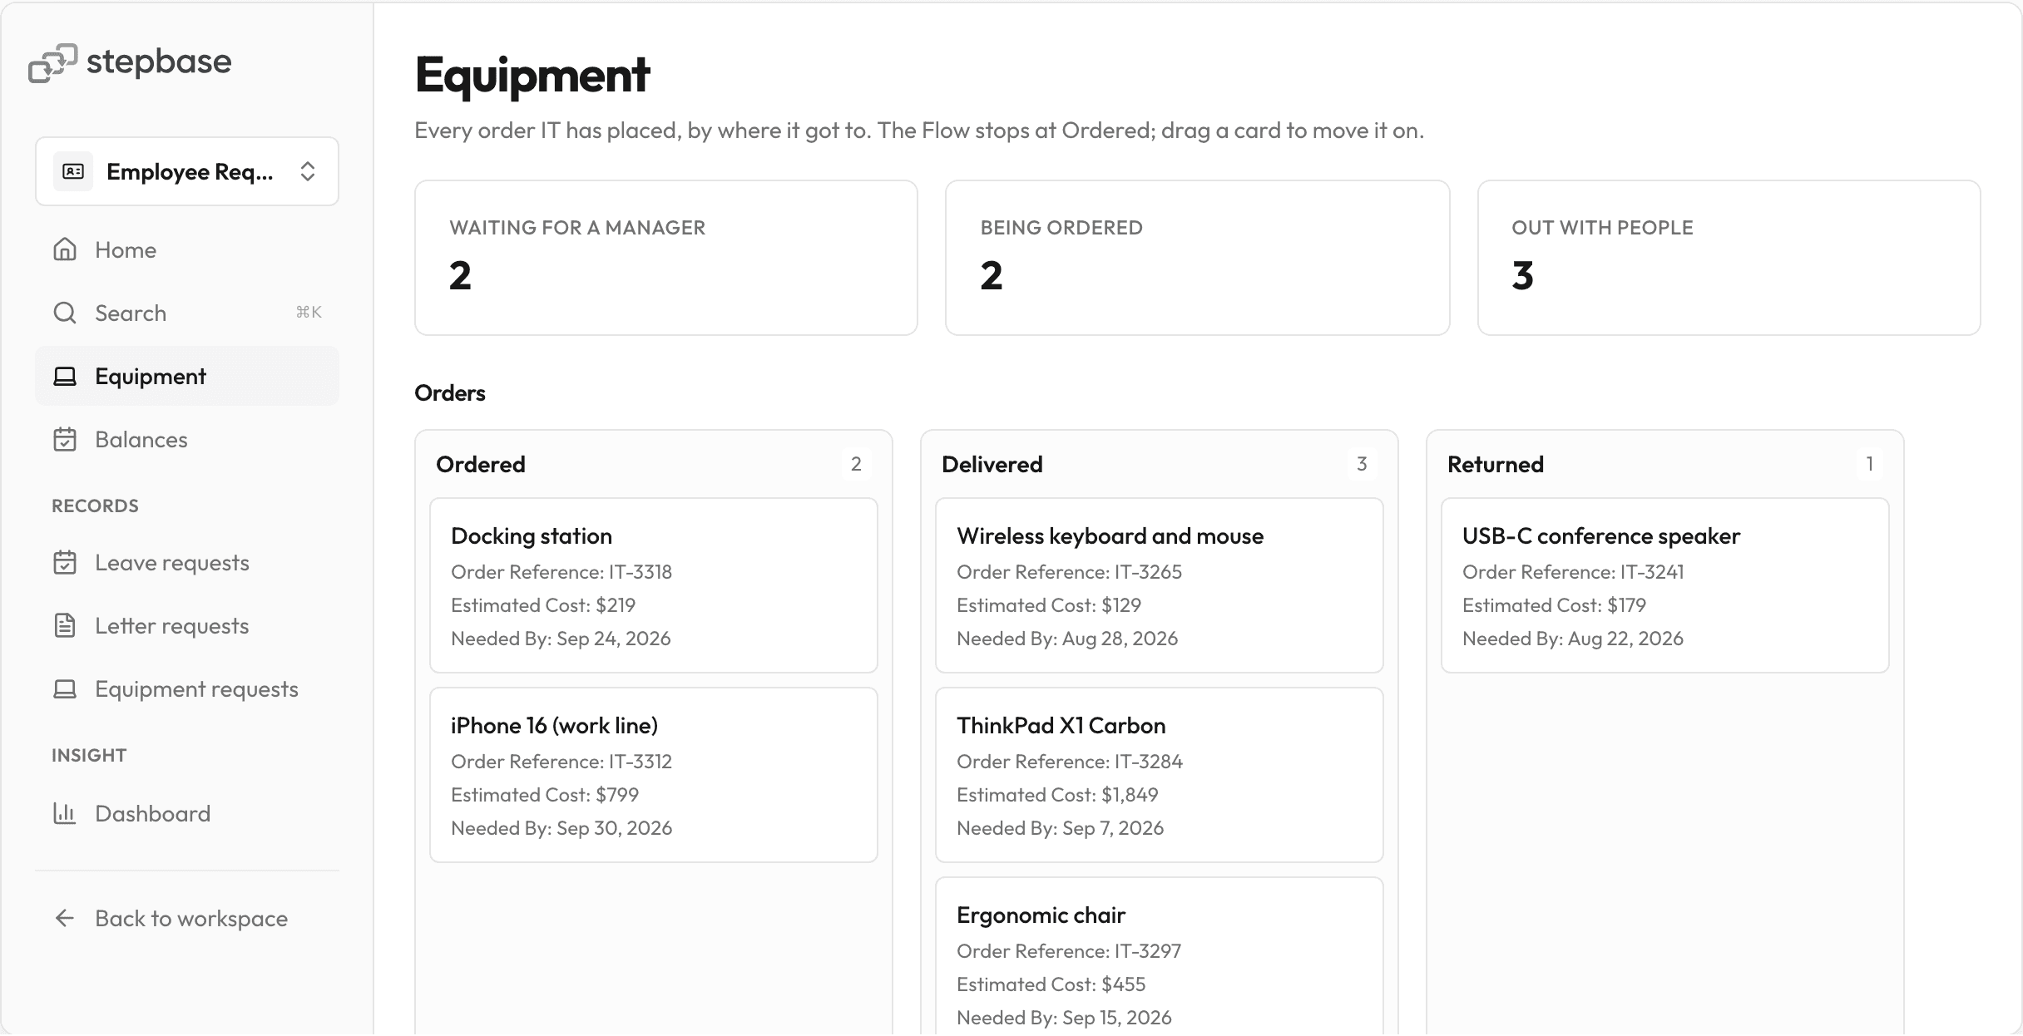Screen dimensions: 2023x1036
Task: Click the Returned column count badge
Action: click(1869, 464)
